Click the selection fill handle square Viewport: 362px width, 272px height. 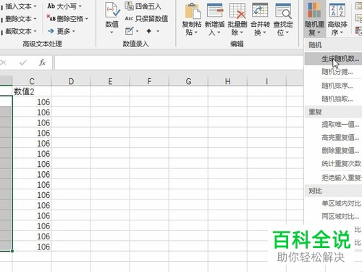pyautogui.click(x=12, y=251)
